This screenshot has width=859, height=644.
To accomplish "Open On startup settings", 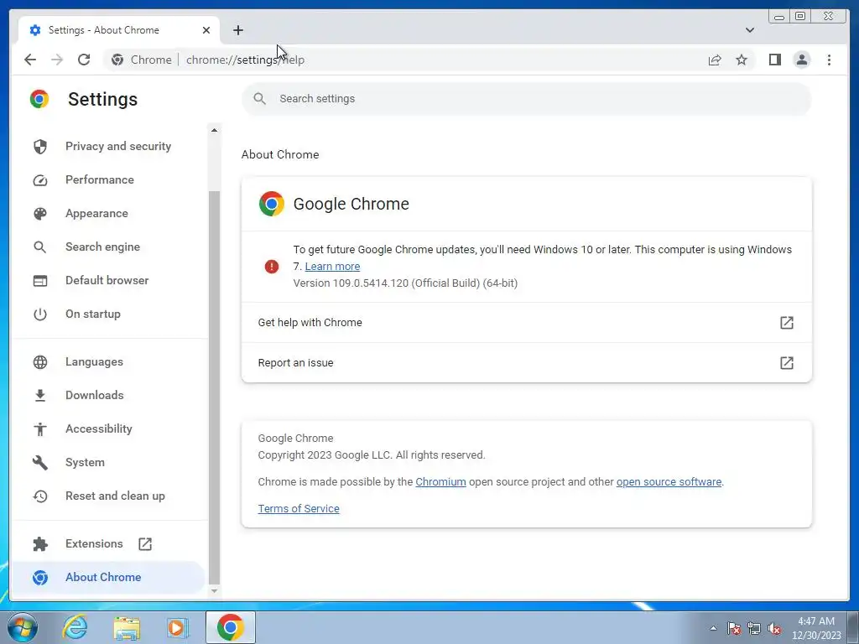I will point(108,314).
